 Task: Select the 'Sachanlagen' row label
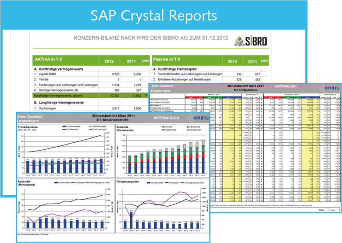coord(47,108)
